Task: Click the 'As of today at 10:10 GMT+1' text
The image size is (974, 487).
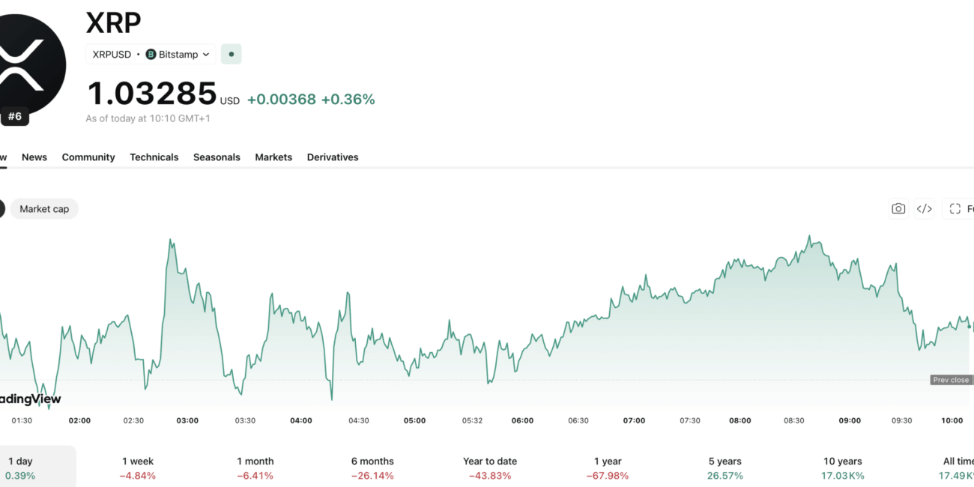Action: pyautogui.click(x=148, y=118)
